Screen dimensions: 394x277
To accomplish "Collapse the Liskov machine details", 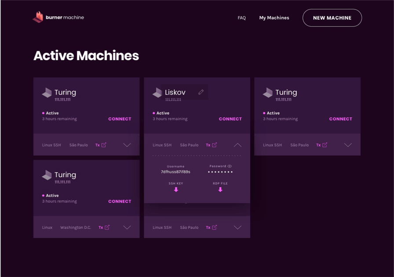I will [x=237, y=145].
